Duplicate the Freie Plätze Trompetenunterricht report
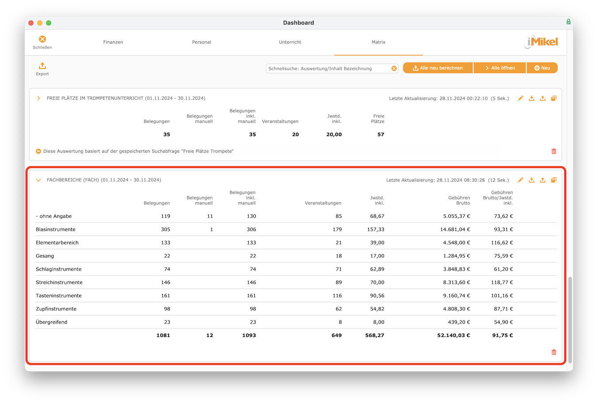 pos(554,98)
